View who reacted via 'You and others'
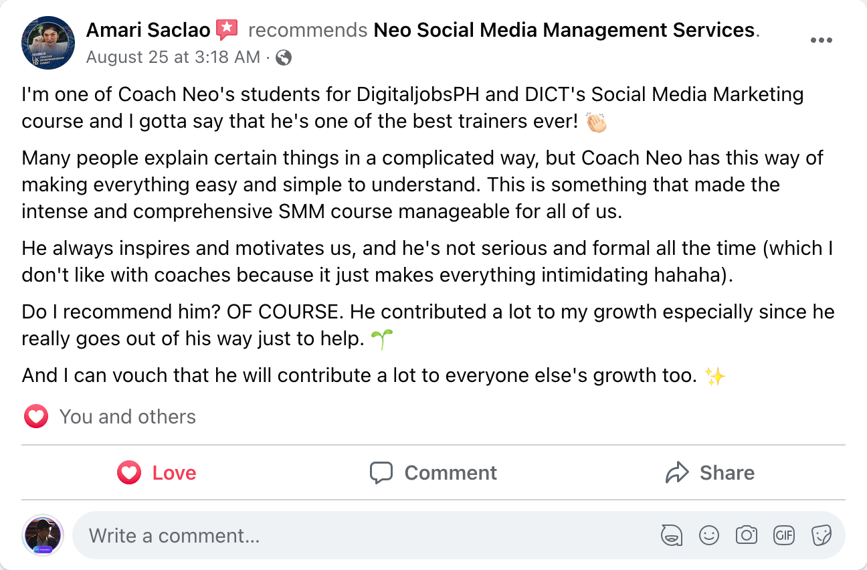Image resolution: width=867 pixels, height=570 pixels. [x=127, y=417]
